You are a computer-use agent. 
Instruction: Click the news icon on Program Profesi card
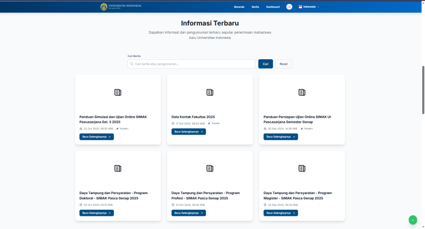[210, 168]
